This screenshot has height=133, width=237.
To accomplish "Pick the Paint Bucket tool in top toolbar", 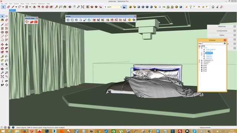I will coord(65,7).
